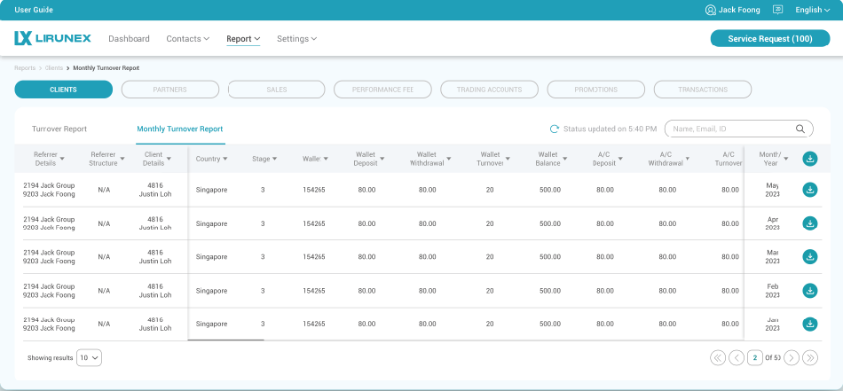Select the PARTNERS category tab

pyautogui.click(x=169, y=90)
